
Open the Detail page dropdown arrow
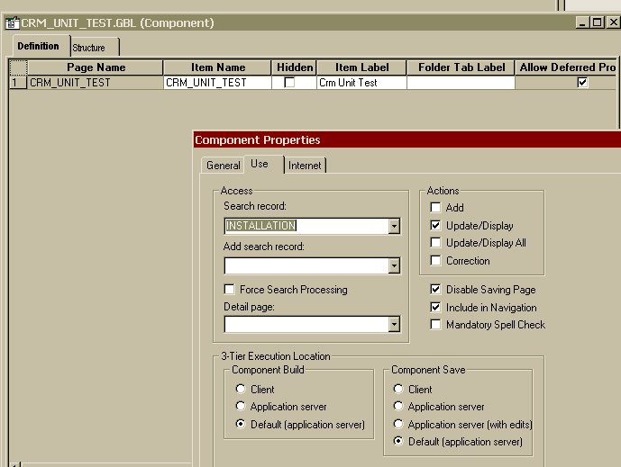click(x=394, y=325)
